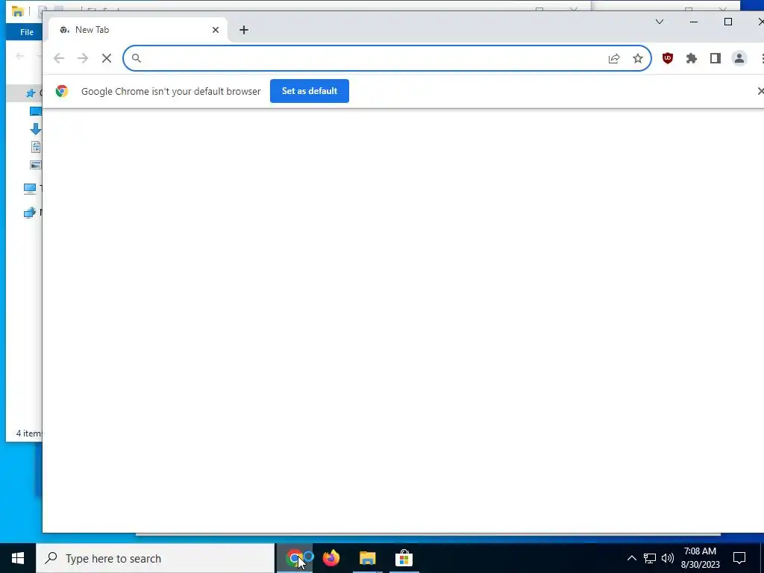
Task: Click the Chrome taskbar icon
Action: pos(295,558)
